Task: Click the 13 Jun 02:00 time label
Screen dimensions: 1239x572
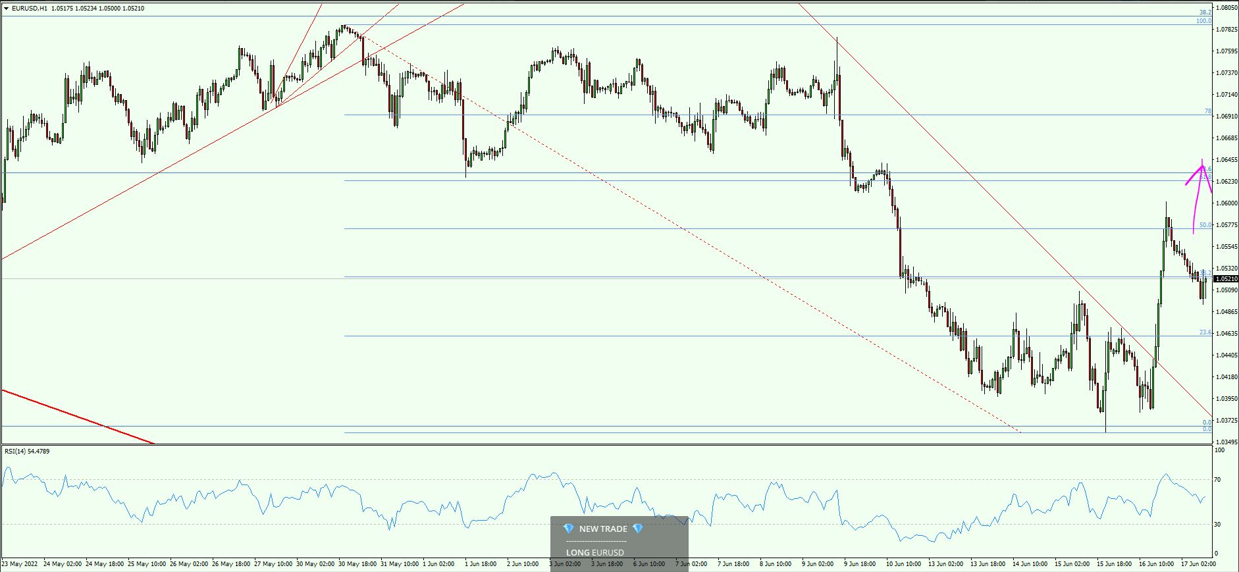Action: point(946,564)
